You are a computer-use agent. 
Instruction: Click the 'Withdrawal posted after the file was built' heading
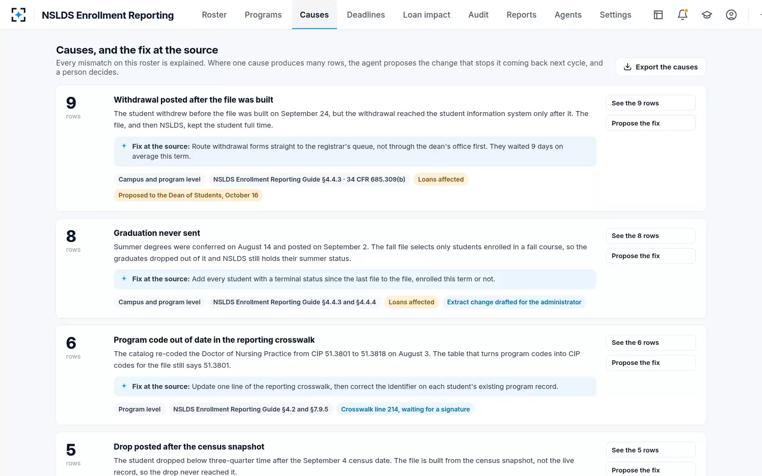coord(194,100)
